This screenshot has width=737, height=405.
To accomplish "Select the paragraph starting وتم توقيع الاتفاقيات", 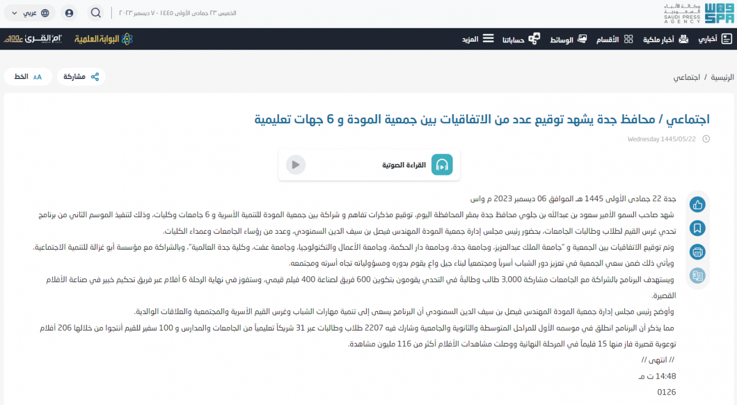I will [x=354, y=247].
